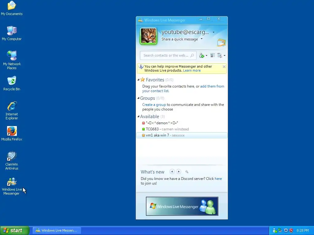The width and height of the screenshot is (314, 235).
Task: Click the What's new wrench settings icon
Action: coord(187,172)
